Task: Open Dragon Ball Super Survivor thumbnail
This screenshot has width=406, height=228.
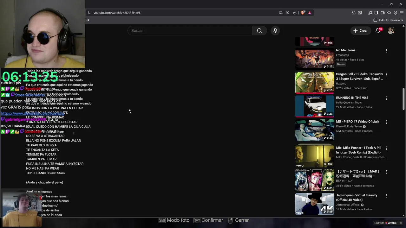Action: click(315, 83)
